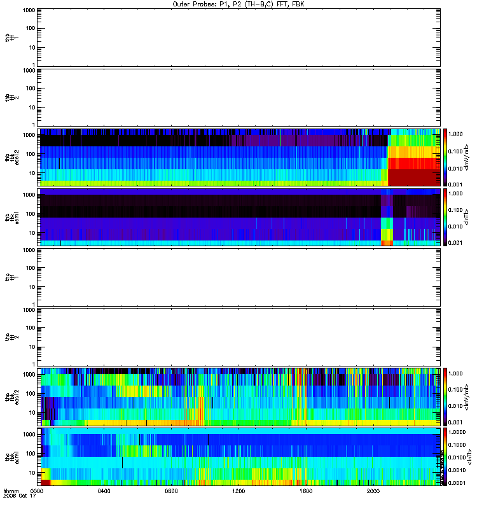
Task: Click the 'thc fff 2' axis label
Action: tap(12, 337)
